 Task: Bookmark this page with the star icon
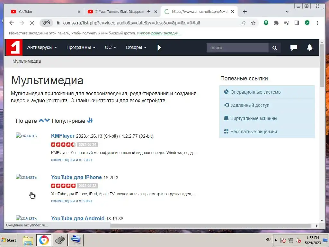point(253,23)
